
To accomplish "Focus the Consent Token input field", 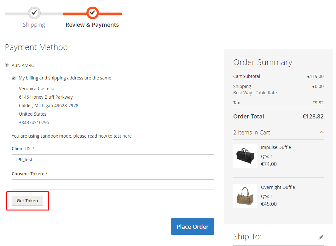I will [x=113, y=184].
